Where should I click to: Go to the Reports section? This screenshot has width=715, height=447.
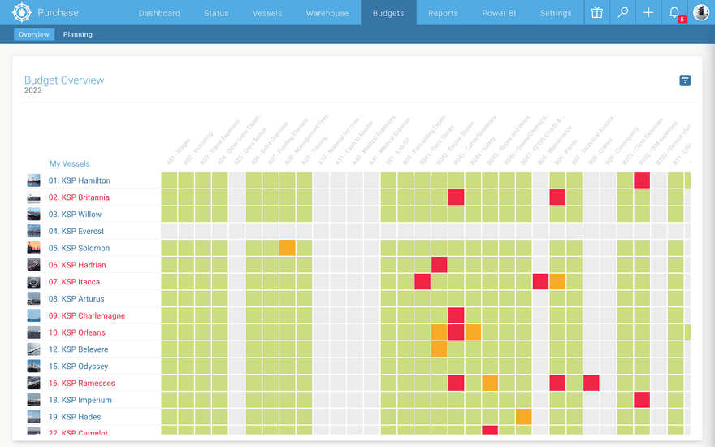(443, 13)
